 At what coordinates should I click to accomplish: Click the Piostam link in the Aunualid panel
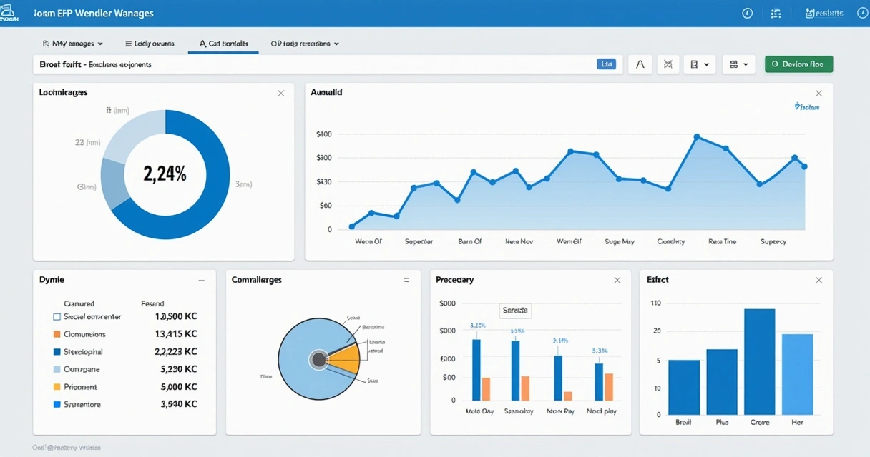point(807,107)
